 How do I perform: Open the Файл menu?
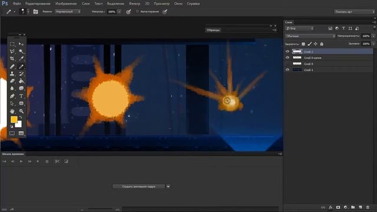coord(16,4)
